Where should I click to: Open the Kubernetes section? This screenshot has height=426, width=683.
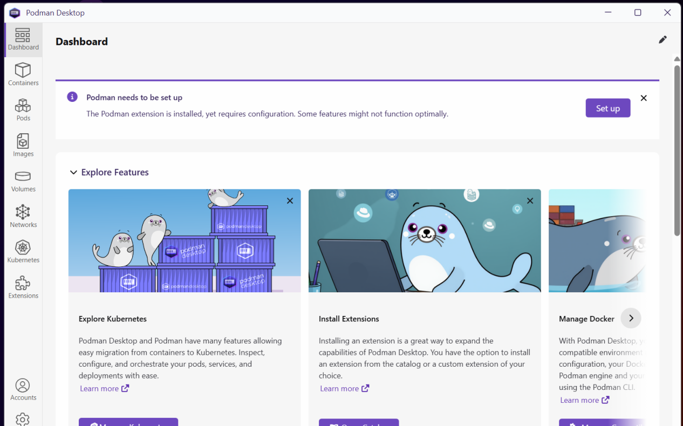coord(23,252)
